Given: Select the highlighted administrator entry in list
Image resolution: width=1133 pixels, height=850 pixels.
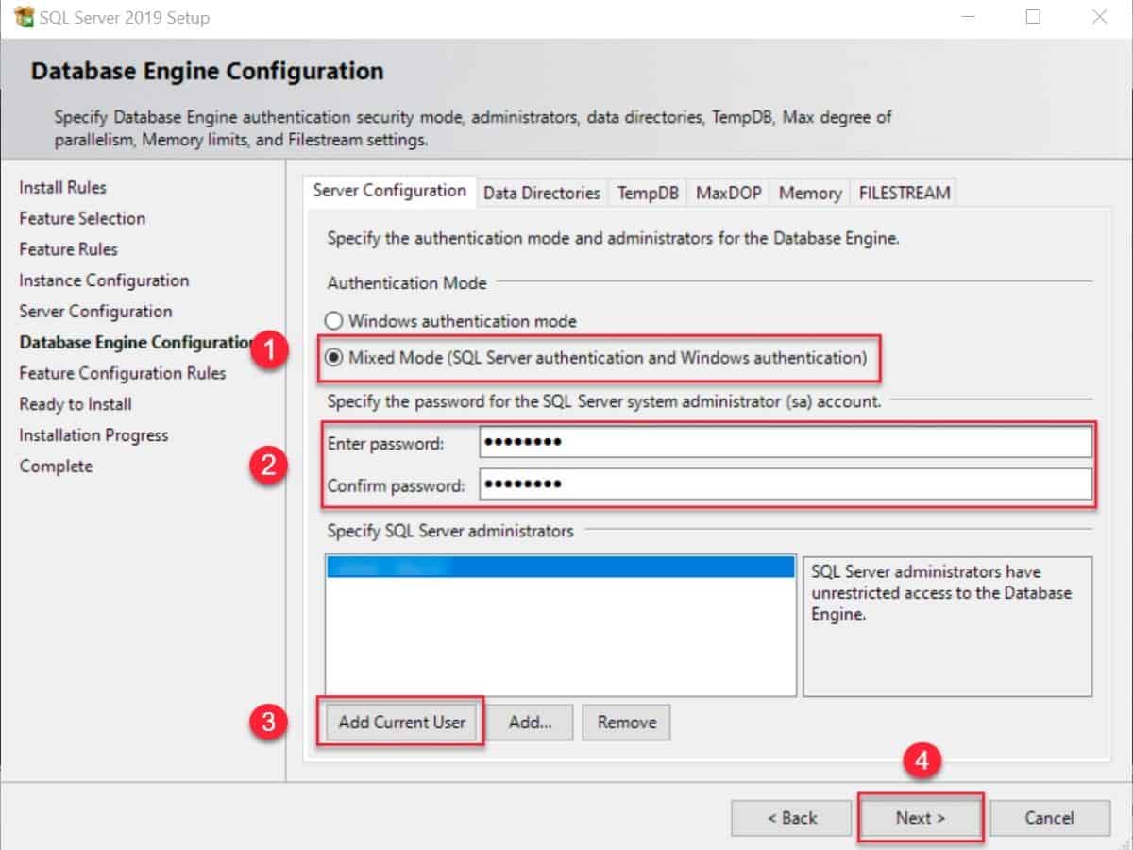Looking at the screenshot, I should 560,567.
